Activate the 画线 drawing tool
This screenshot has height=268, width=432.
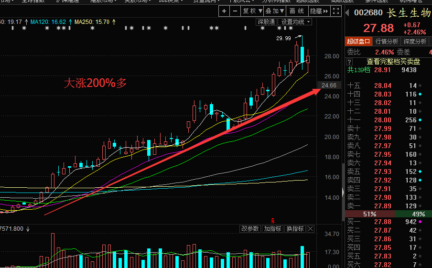pos(297,11)
